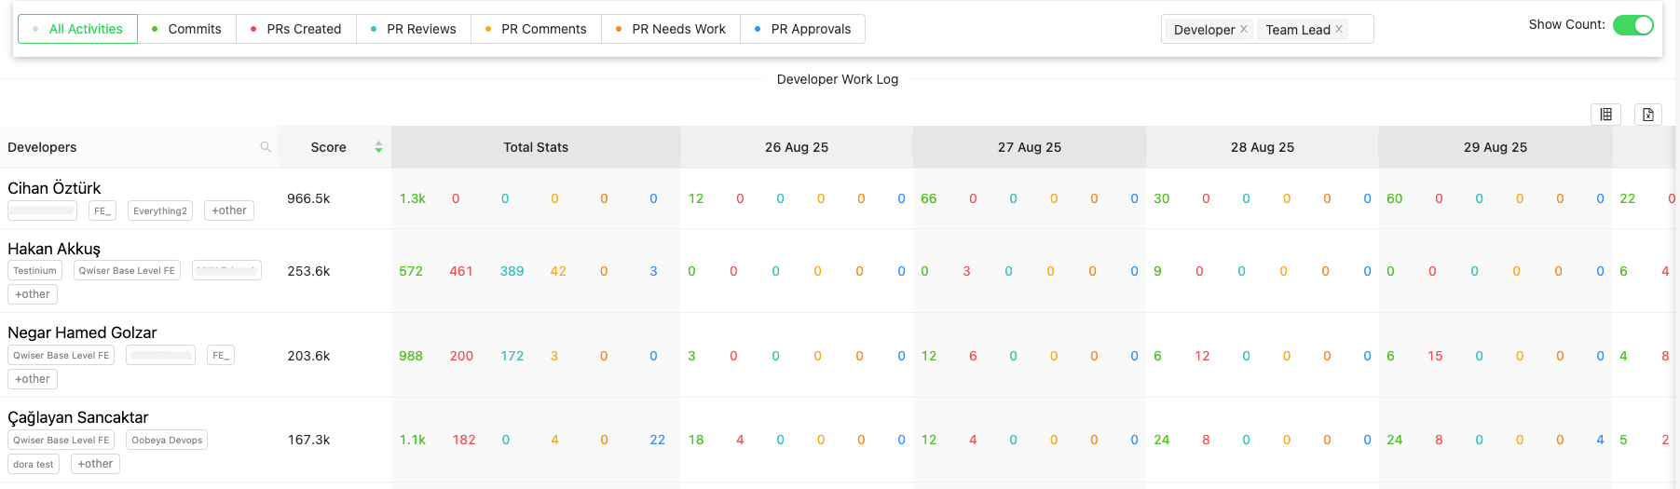Click the search icon in Developers header
The width and height of the screenshot is (1680, 489).
266,147
